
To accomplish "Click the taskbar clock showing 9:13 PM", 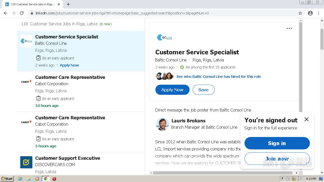I will (311, 179).
